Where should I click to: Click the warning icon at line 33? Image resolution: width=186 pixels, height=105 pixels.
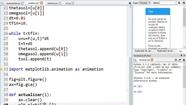(1, 69)
